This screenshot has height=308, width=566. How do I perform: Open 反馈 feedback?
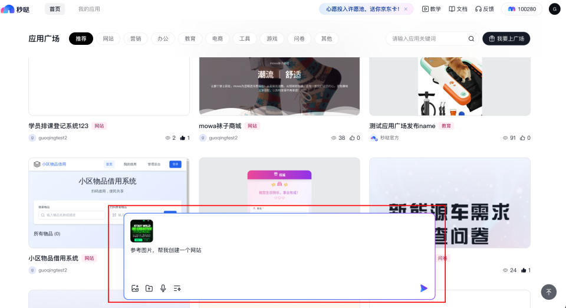tap(485, 9)
